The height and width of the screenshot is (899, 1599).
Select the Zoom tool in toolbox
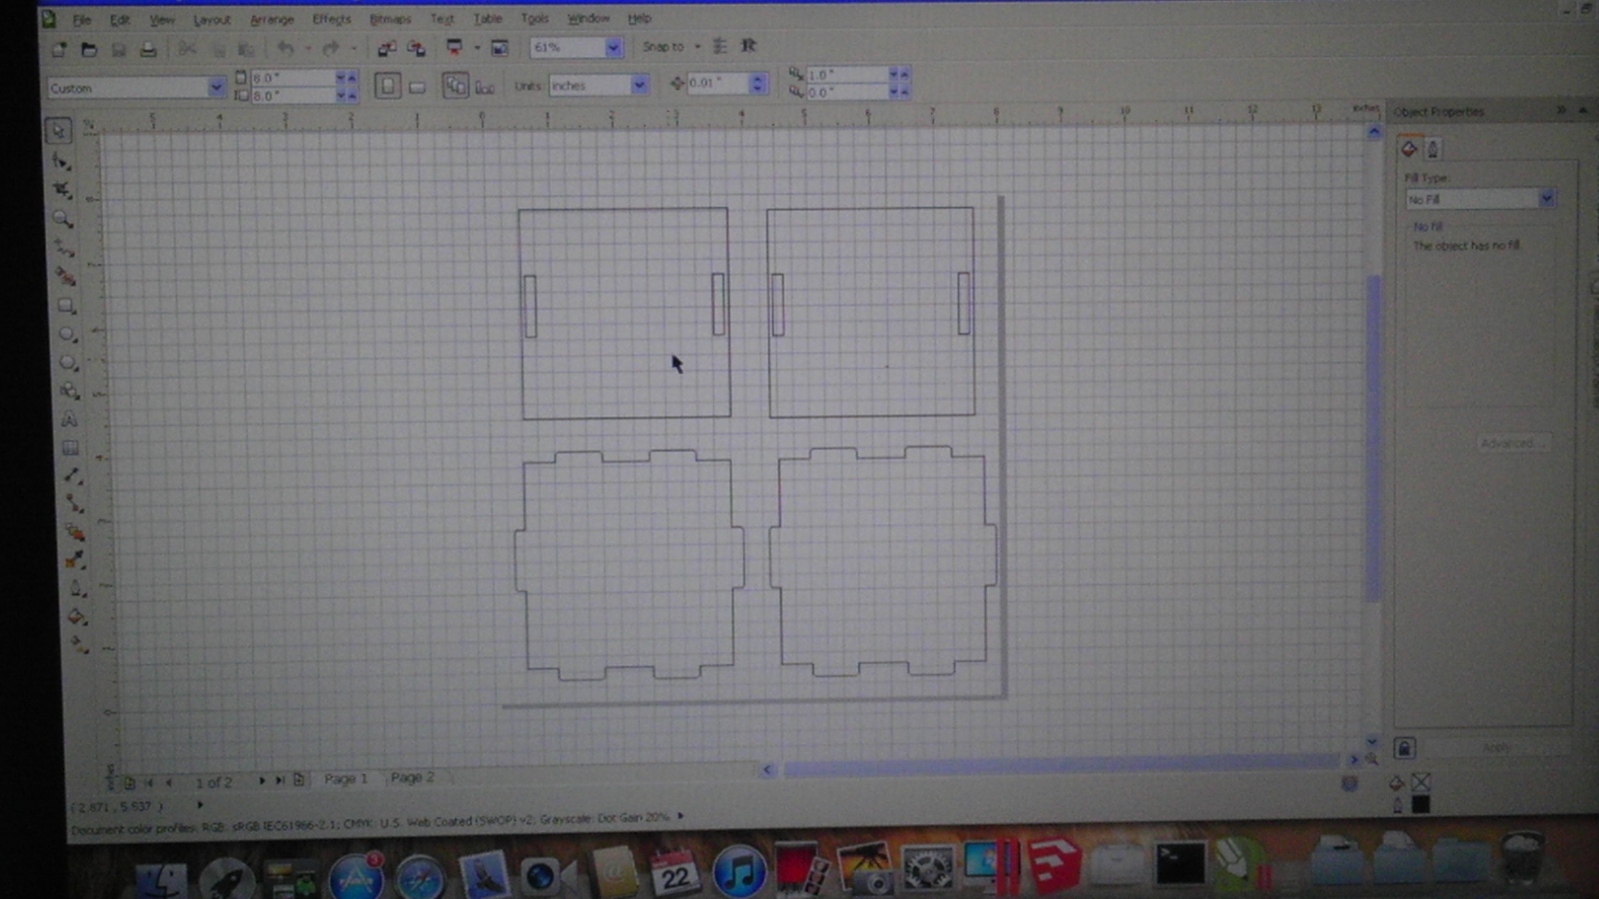[x=62, y=219]
